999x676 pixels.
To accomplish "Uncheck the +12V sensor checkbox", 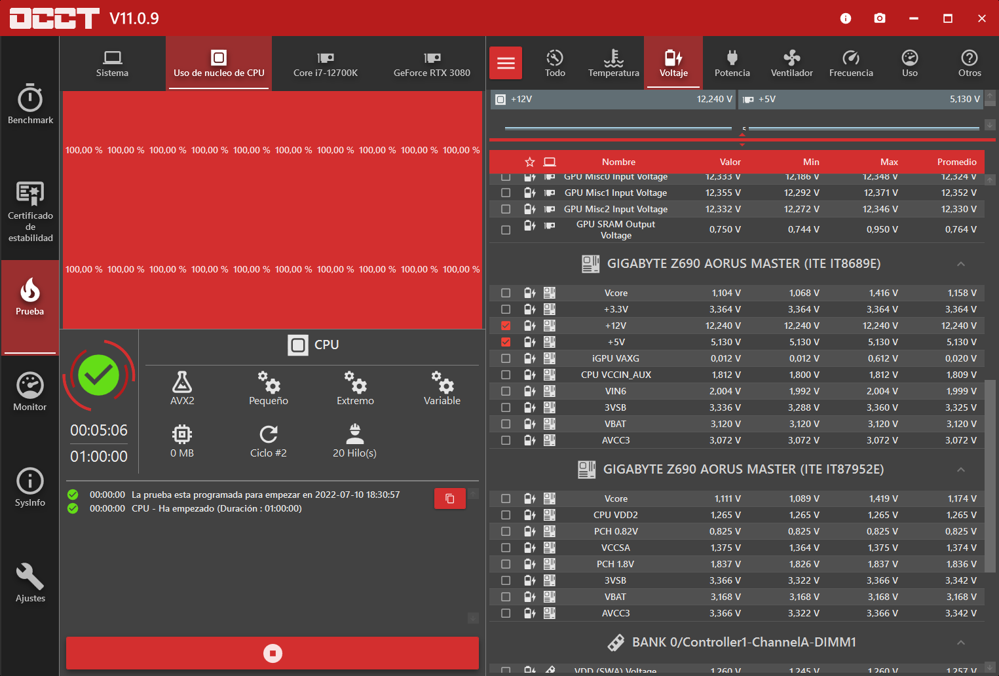I will [506, 326].
